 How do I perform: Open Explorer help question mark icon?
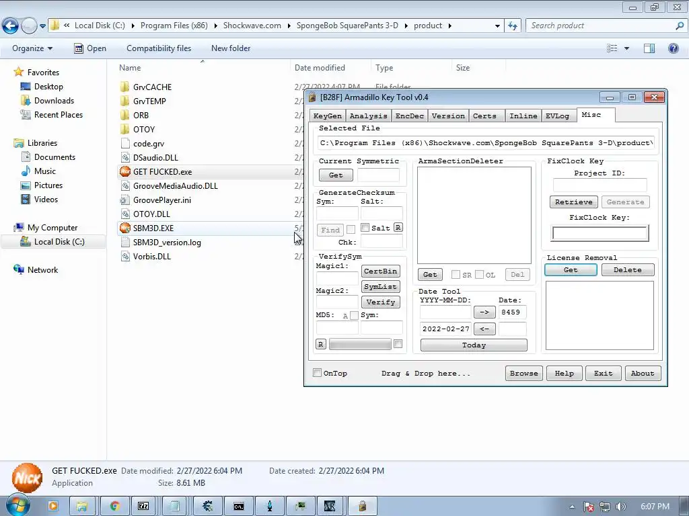[673, 48]
